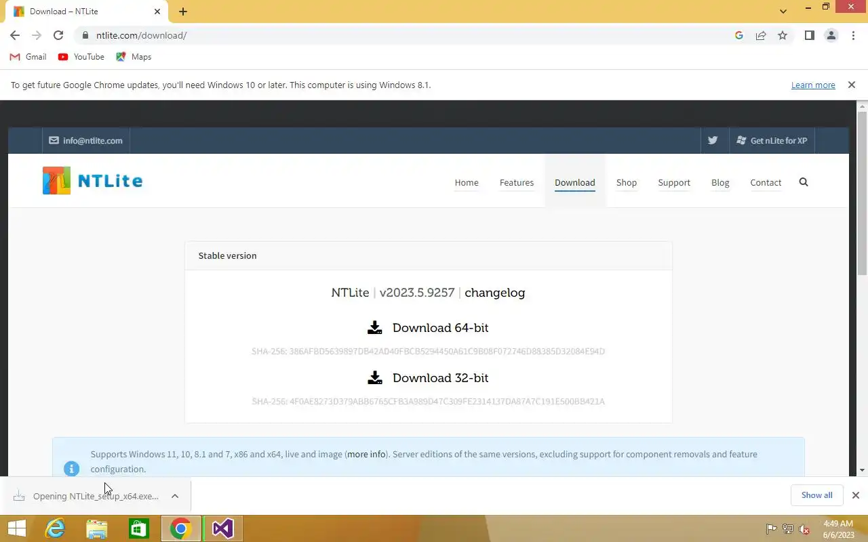Open the tab search chevron

point(783,12)
